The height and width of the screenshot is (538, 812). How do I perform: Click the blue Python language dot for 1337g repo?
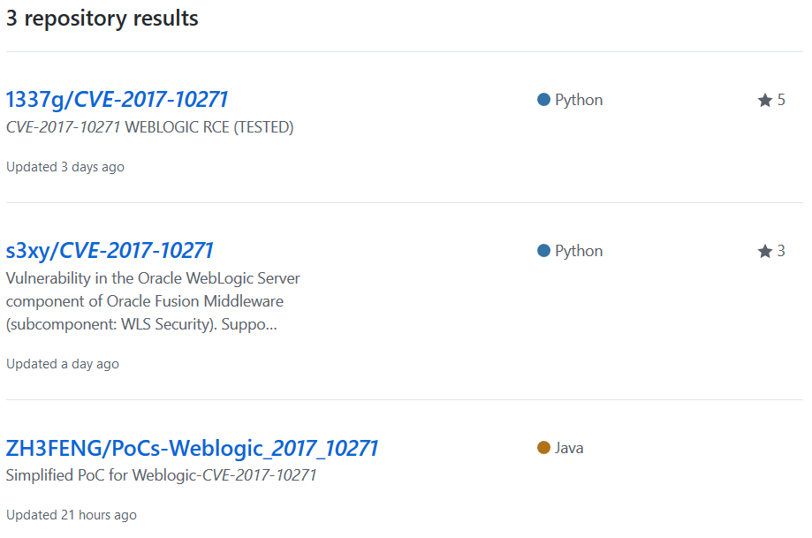(543, 99)
